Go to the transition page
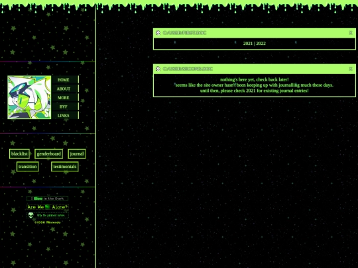Screen dimensions: 358x268 (28, 167)
